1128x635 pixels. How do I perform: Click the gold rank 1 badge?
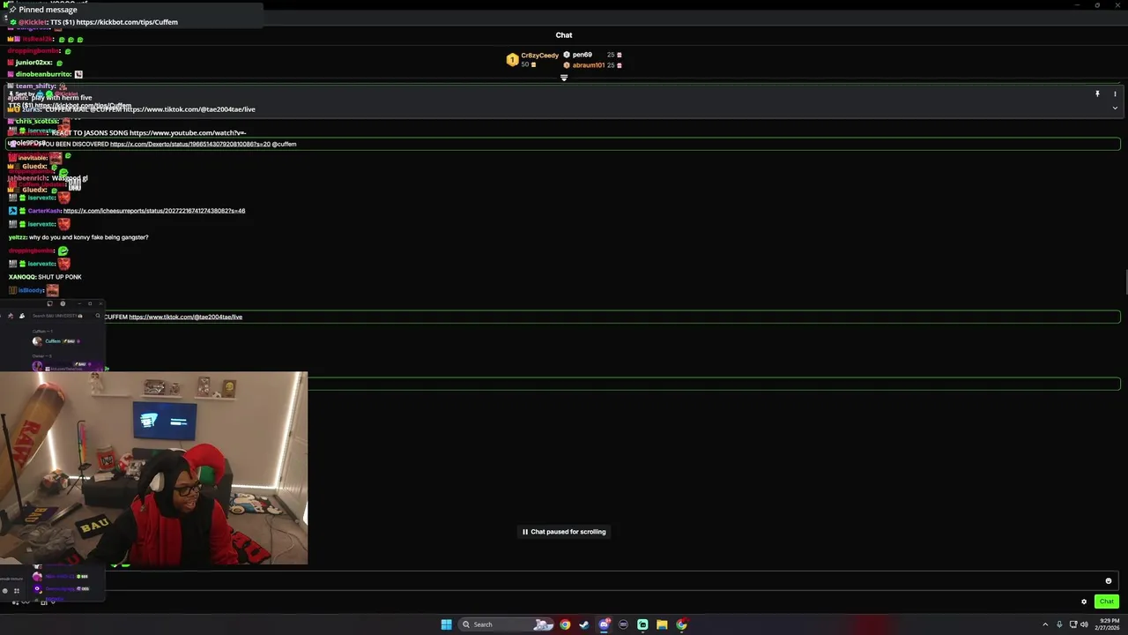(512, 60)
